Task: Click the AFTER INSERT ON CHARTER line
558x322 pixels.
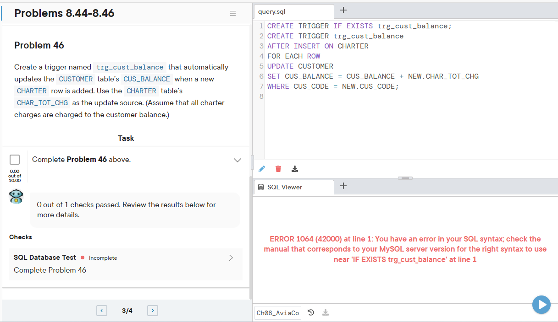Action: pos(318,46)
